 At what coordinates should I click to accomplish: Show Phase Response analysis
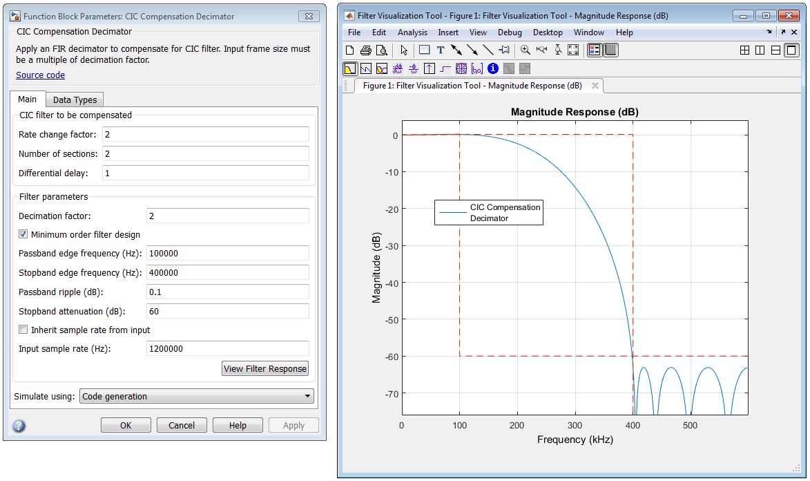pos(366,68)
